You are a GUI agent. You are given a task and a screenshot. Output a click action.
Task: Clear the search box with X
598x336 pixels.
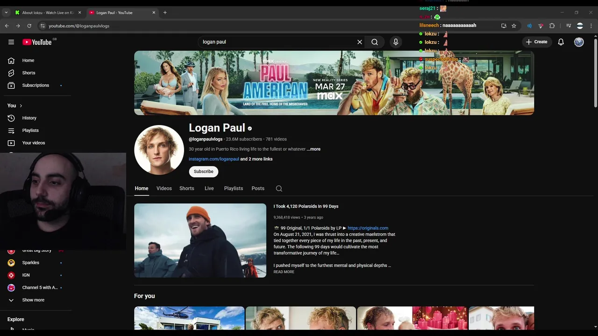(x=360, y=42)
